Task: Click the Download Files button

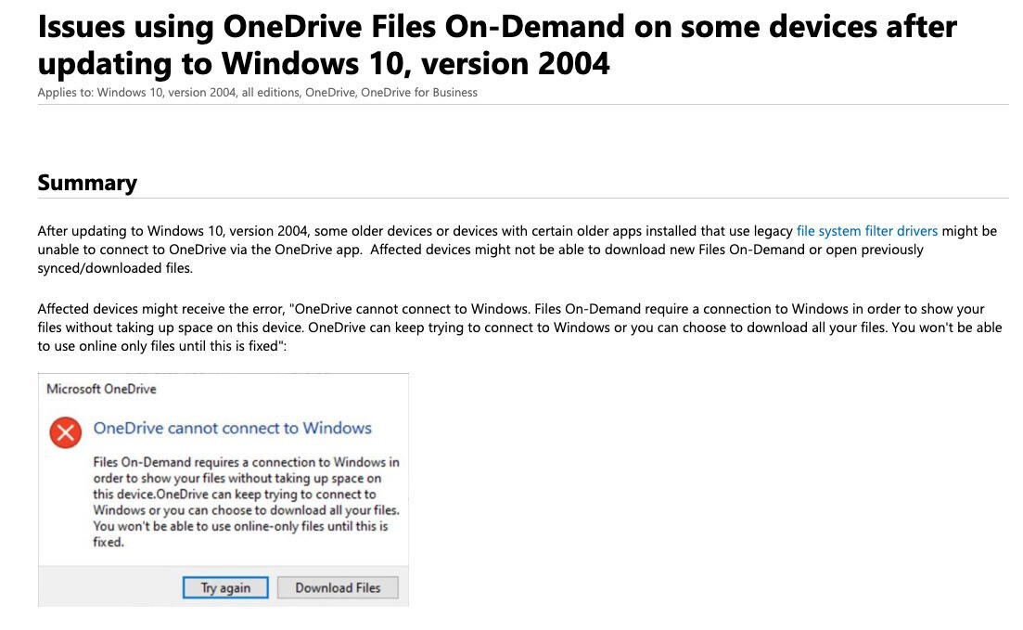Action: click(338, 587)
